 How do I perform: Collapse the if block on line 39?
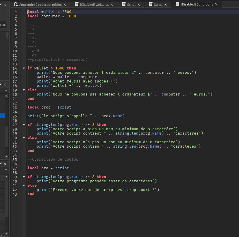[24, 177]
